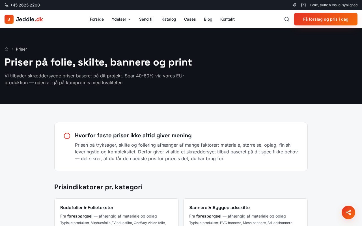Viewport: 362px width, 226px height.
Task: Click the home breadcrumb icon
Action: click(7, 49)
